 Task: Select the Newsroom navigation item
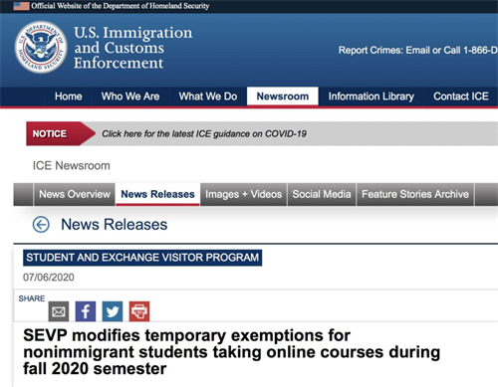(x=283, y=97)
